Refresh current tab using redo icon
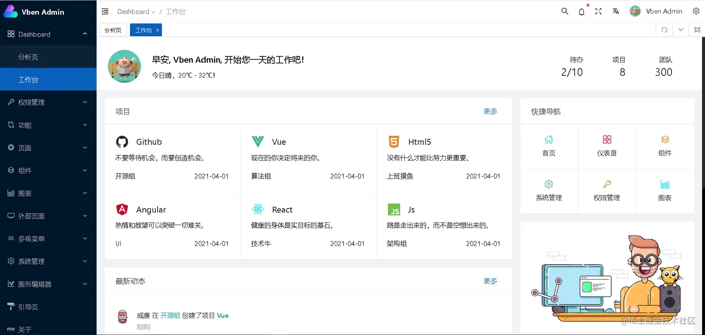Image resolution: width=705 pixels, height=335 pixels. point(664,30)
